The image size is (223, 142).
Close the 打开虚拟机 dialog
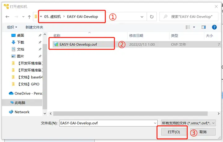click(x=216, y=6)
